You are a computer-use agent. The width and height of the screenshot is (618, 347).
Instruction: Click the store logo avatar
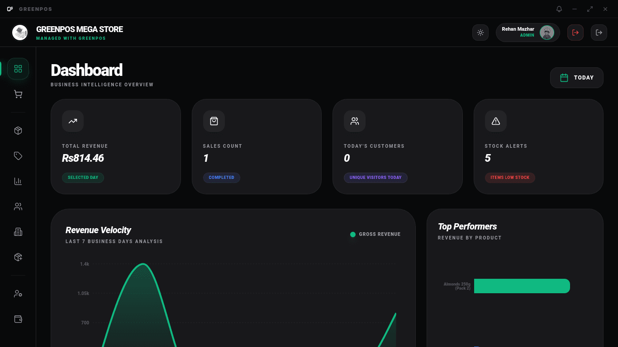coord(20,33)
